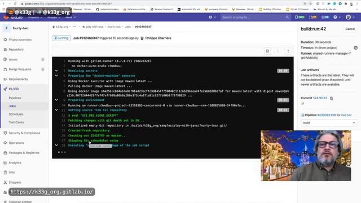Open the build stage dropdown

click(x=329, y=123)
